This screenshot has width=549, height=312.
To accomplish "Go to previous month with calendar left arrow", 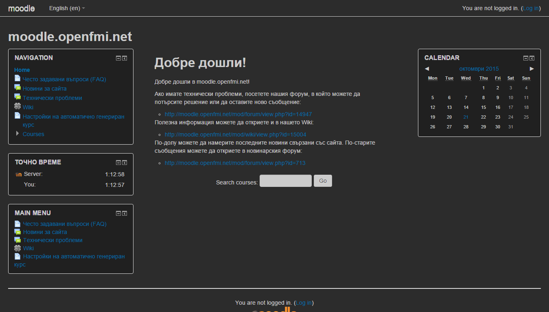I will point(427,69).
